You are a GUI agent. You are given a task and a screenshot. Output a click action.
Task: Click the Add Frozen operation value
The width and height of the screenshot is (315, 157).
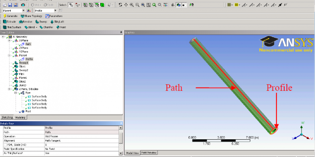(x=82, y=136)
